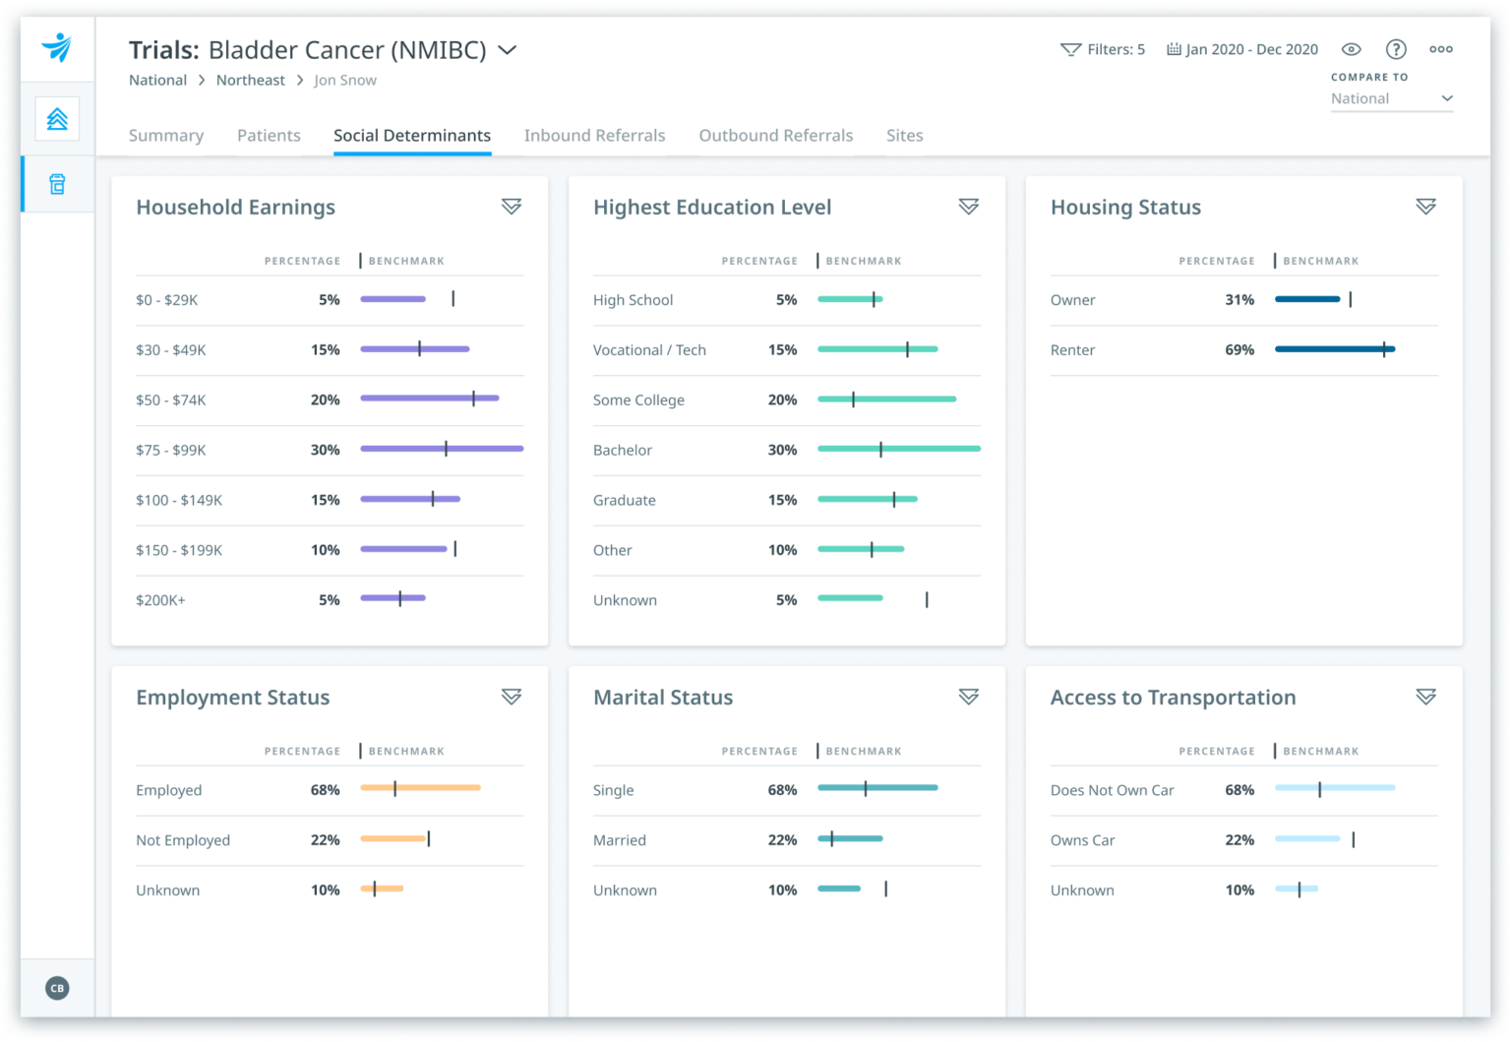Open the calendar date range picker
1511x1042 pixels.
point(1173,48)
